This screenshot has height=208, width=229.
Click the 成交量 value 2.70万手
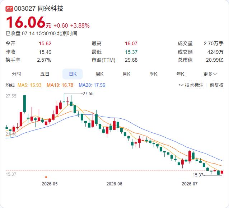pos(214,43)
